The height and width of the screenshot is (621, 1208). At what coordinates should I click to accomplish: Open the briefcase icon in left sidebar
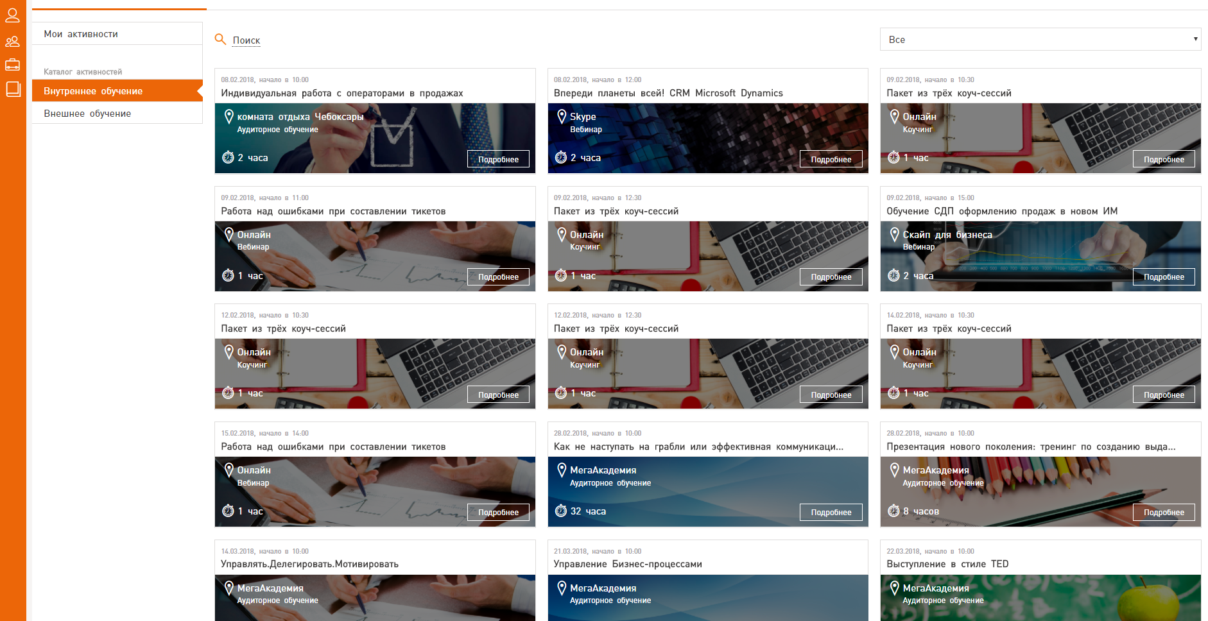pyautogui.click(x=12, y=65)
